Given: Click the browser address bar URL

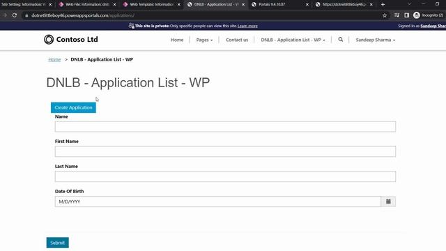Looking at the screenshot, I should tap(83, 15).
